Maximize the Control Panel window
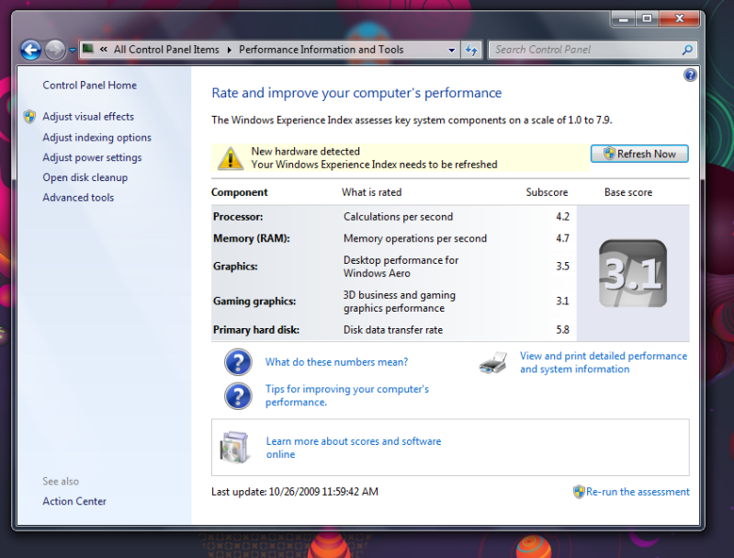 647,18
